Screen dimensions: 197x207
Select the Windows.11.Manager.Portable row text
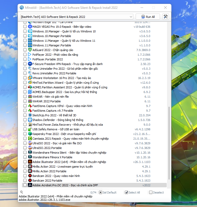click(52, 45)
